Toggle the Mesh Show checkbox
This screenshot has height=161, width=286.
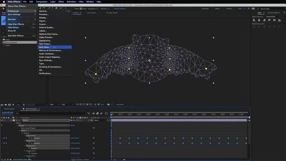point(81,8)
